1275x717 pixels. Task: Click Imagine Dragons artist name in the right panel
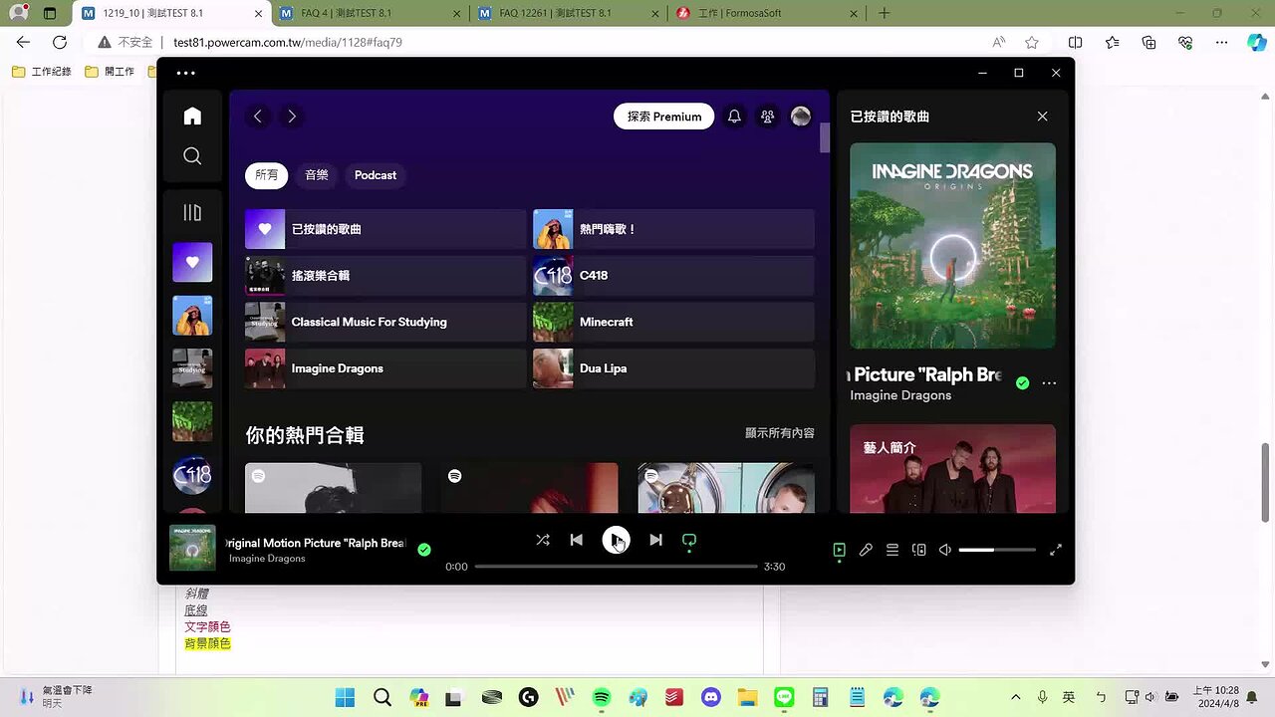[x=900, y=395]
